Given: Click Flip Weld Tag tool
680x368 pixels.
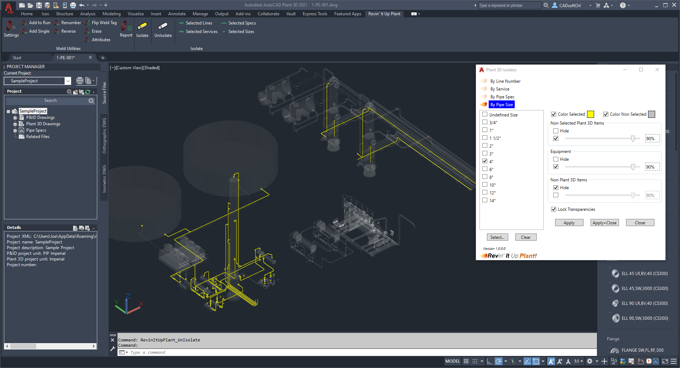Looking at the screenshot, I should [104, 23].
